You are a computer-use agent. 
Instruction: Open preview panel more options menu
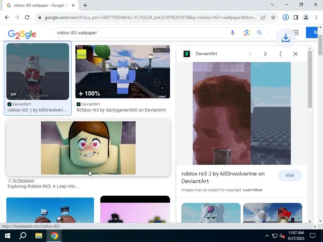[280, 54]
